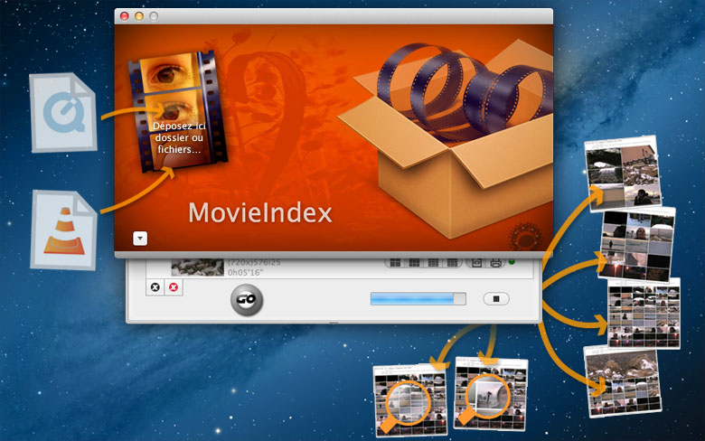The image size is (705, 441).
Task: Open the dropdown arrow below the MovieIndex logo
Action: tap(140, 239)
